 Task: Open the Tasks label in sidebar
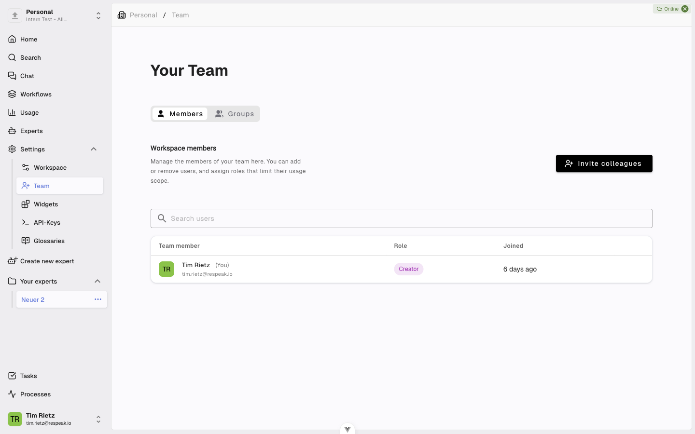click(x=28, y=376)
